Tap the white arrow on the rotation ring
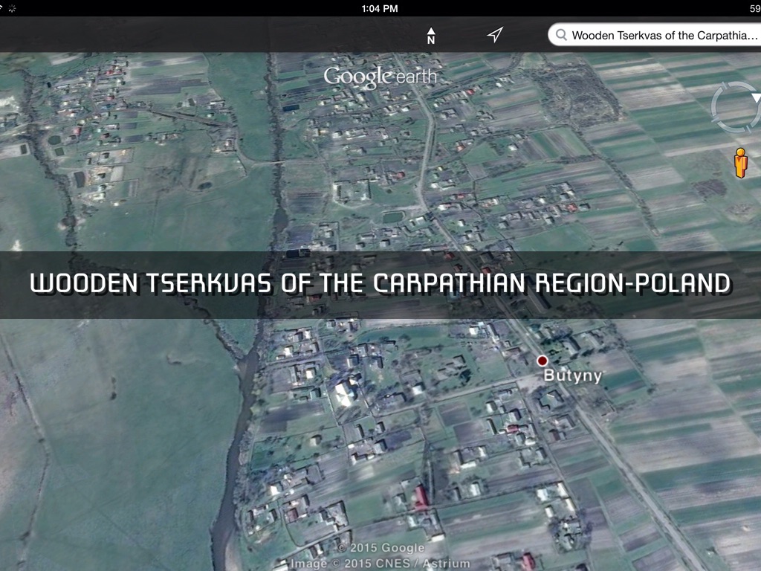This screenshot has width=761, height=571. tap(756, 98)
